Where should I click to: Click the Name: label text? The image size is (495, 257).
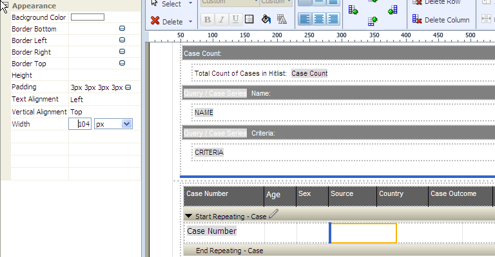pos(261,93)
